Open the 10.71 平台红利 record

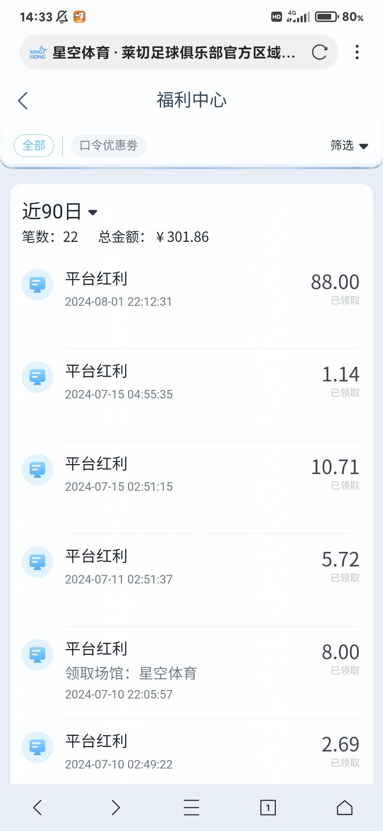(191, 474)
